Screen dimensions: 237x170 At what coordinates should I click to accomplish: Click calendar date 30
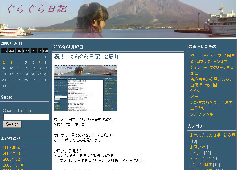click(x=4, y=86)
